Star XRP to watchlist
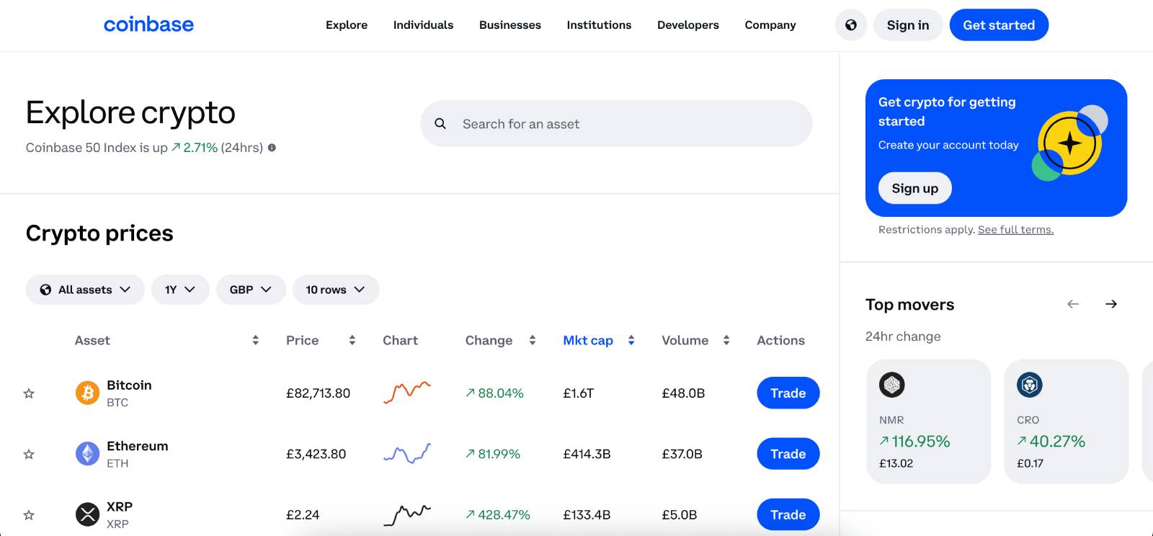 coord(29,515)
